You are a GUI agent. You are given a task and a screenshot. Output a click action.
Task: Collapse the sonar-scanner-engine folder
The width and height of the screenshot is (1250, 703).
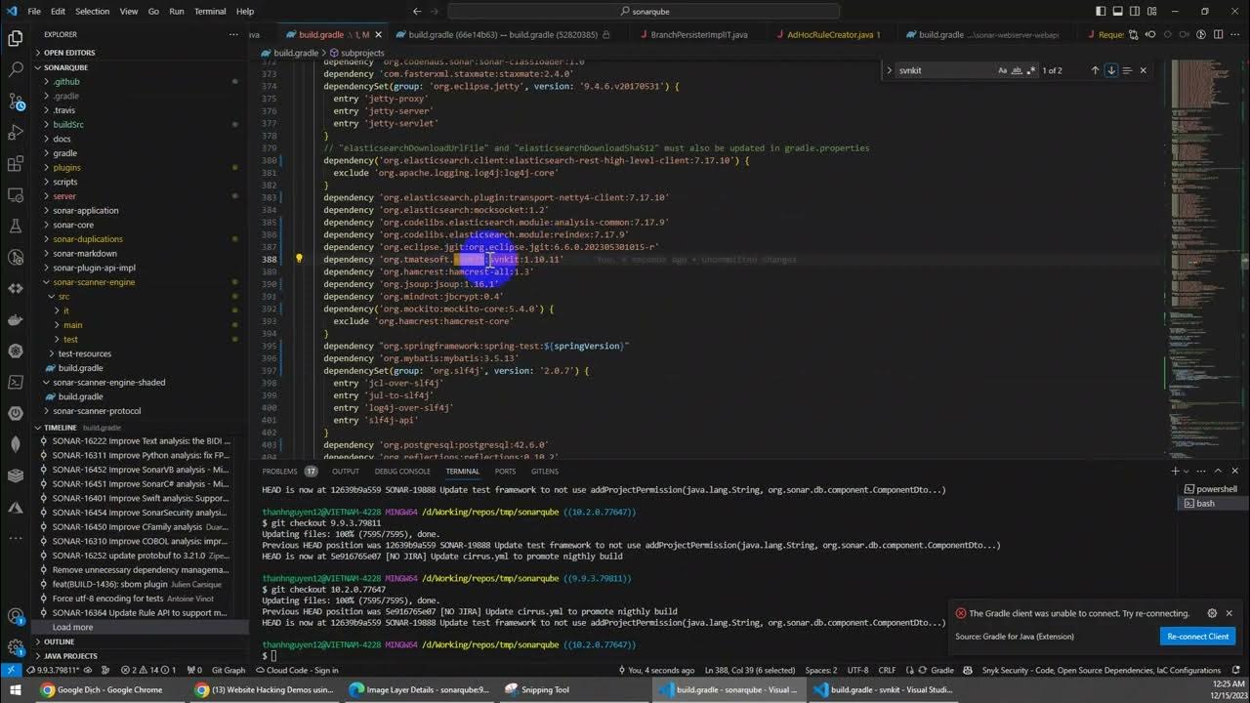[x=140, y=281]
